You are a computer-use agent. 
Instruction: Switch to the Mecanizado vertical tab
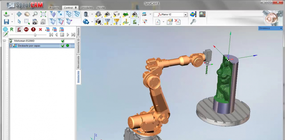pos(78,62)
